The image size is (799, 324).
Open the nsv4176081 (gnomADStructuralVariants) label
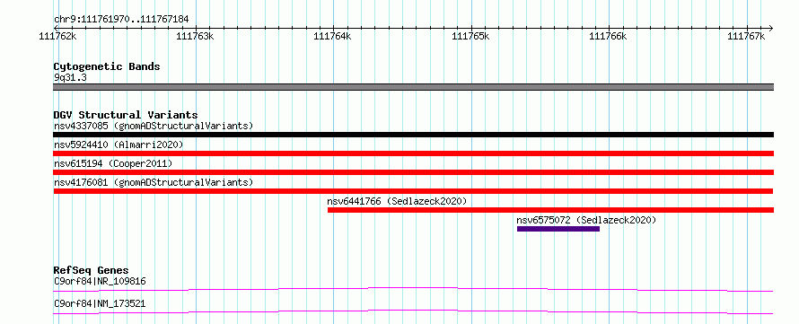pos(154,182)
